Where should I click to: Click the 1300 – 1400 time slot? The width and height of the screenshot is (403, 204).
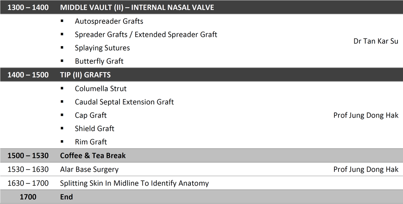(28, 7)
